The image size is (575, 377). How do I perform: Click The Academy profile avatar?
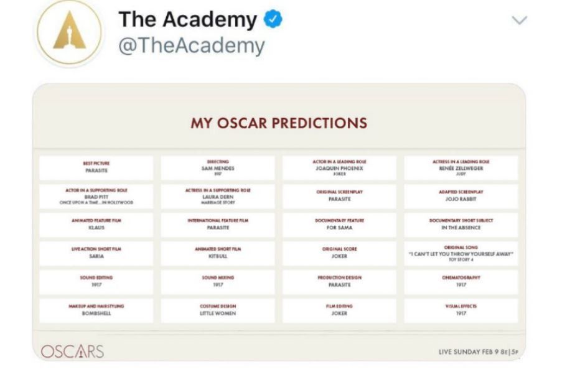tap(69, 32)
